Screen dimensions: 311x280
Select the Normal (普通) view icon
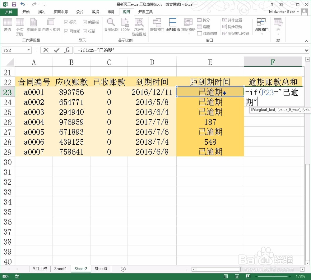[7, 25]
